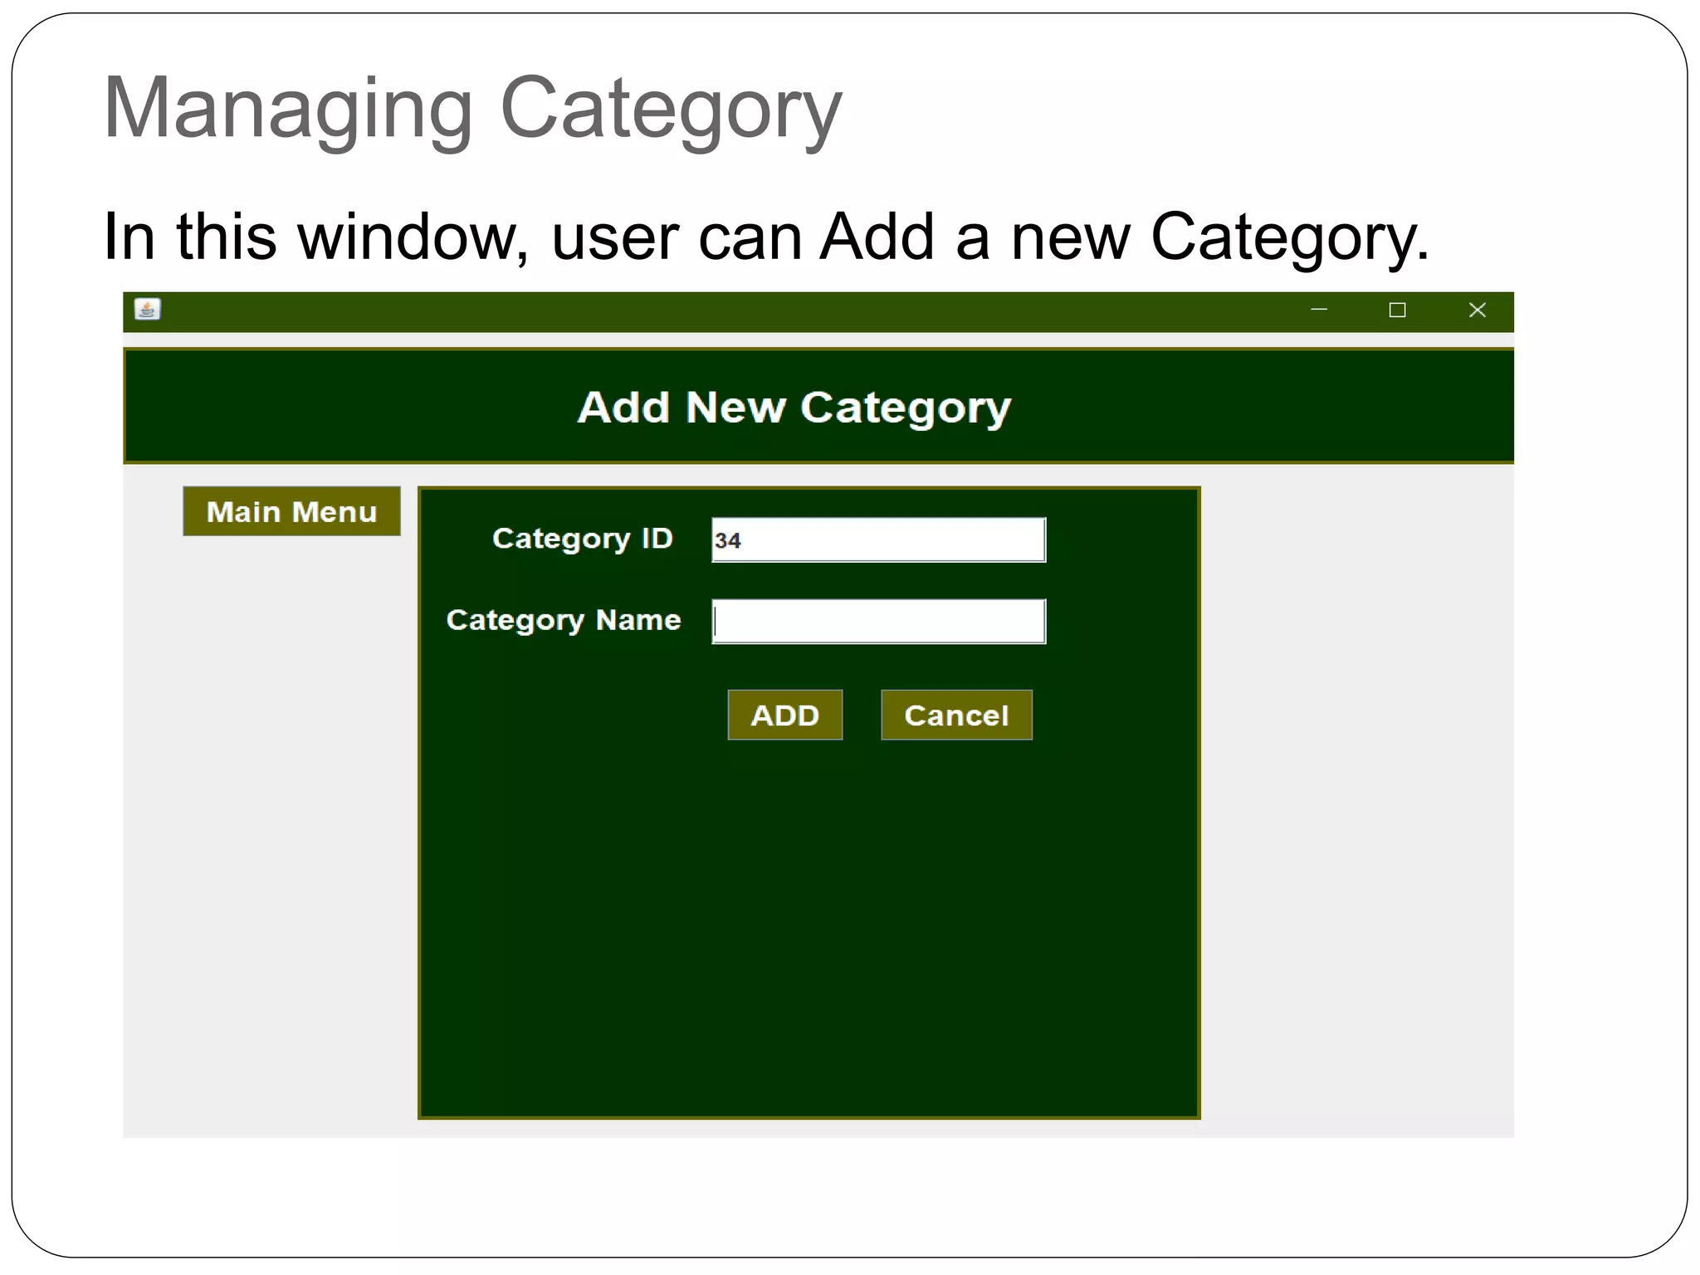Go back to the Main Menu

(291, 511)
